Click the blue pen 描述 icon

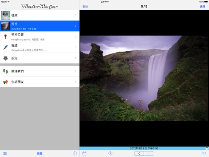[5, 47]
